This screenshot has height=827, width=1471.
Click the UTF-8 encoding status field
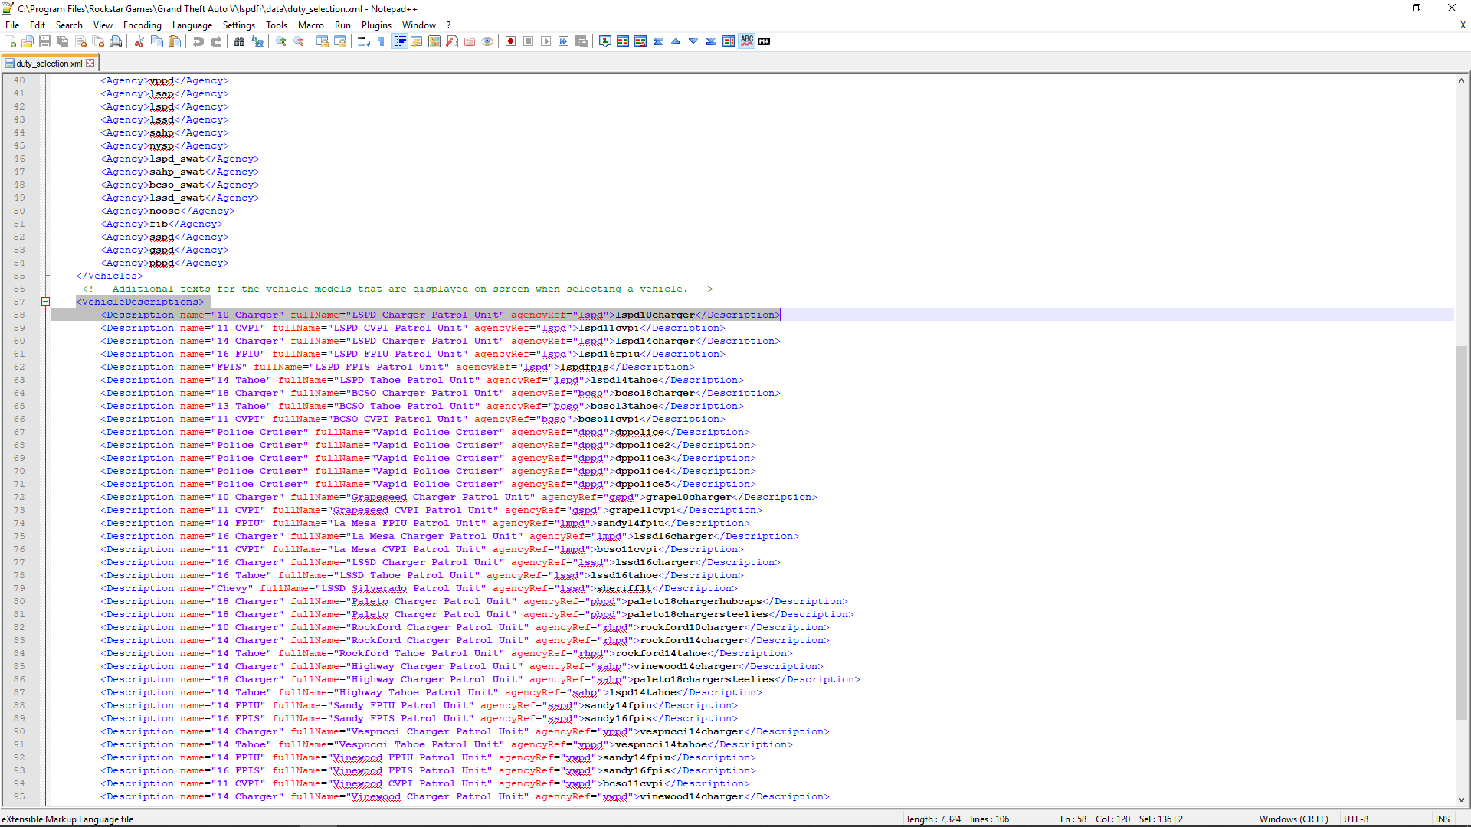tap(1355, 819)
